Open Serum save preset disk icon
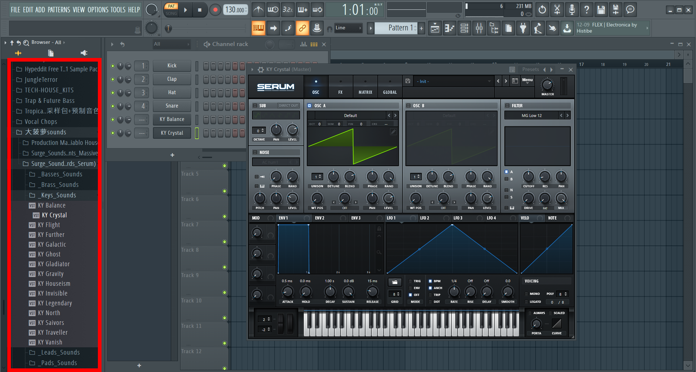 [x=408, y=81]
